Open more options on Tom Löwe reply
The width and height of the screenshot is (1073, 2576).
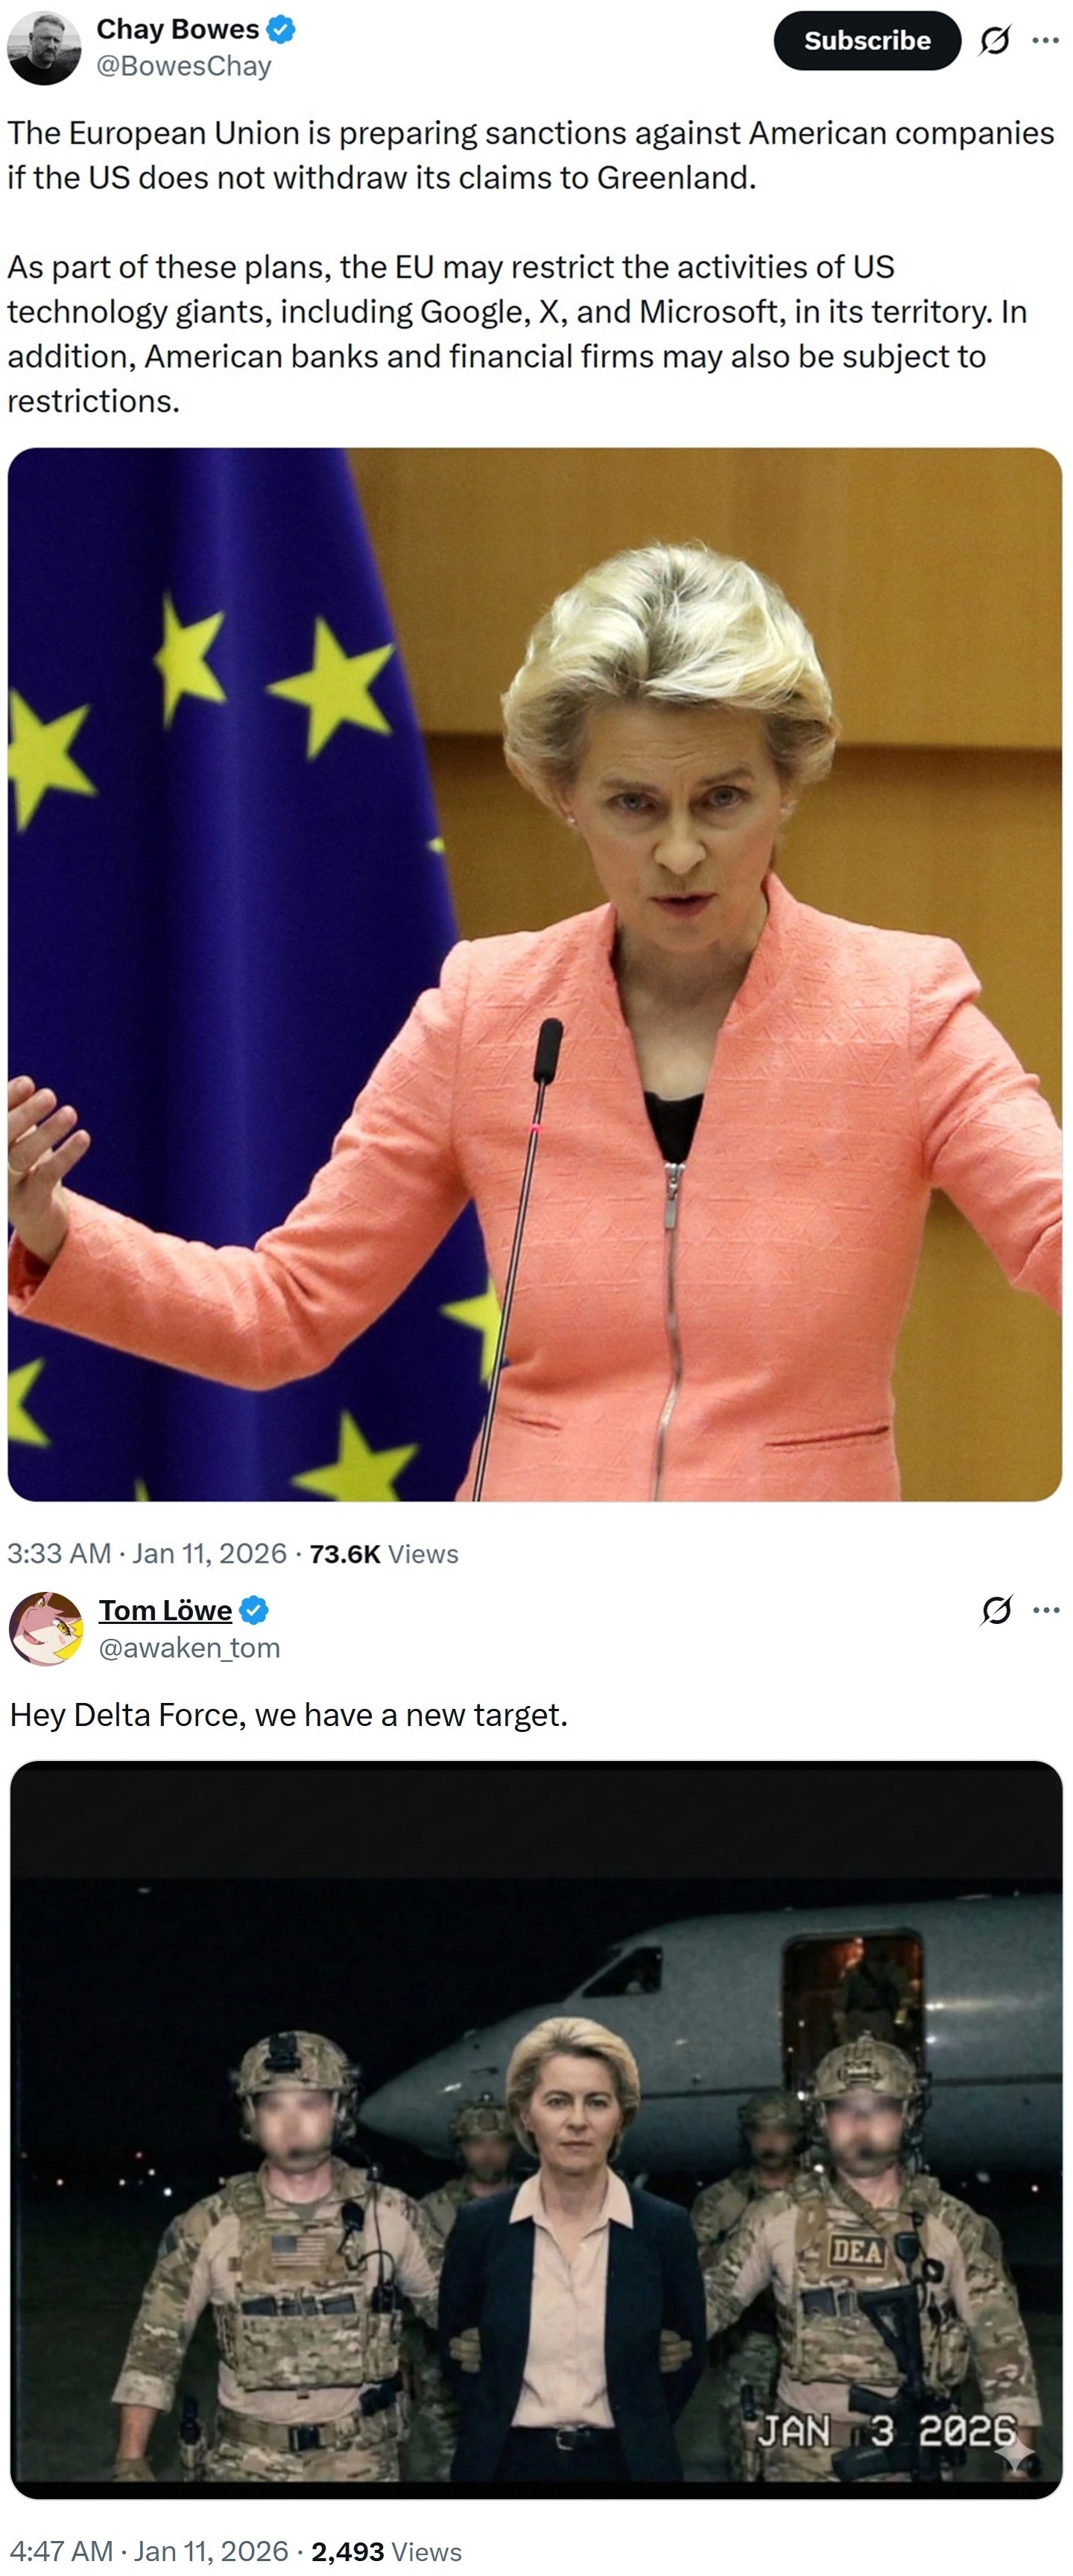1046,1610
